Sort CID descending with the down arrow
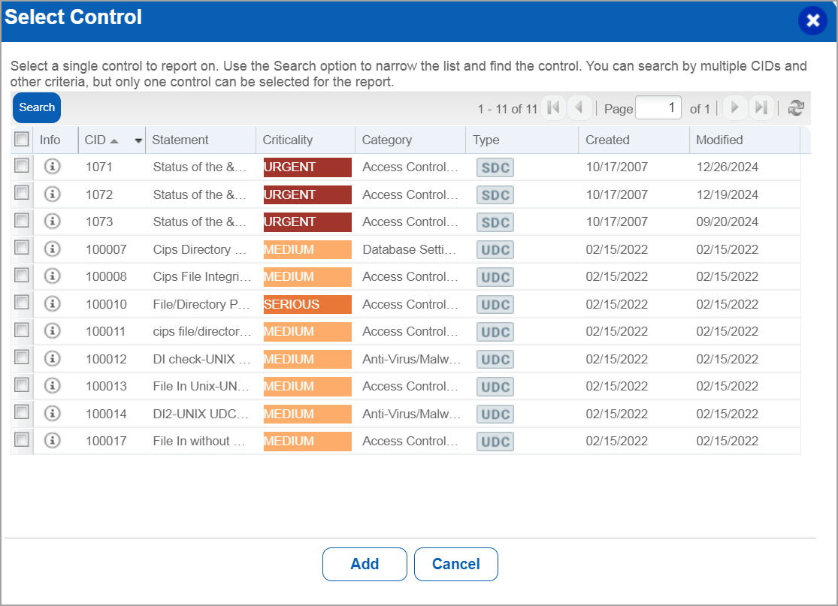The width and height of the screenshot is (838, 606). coord(138,140)
